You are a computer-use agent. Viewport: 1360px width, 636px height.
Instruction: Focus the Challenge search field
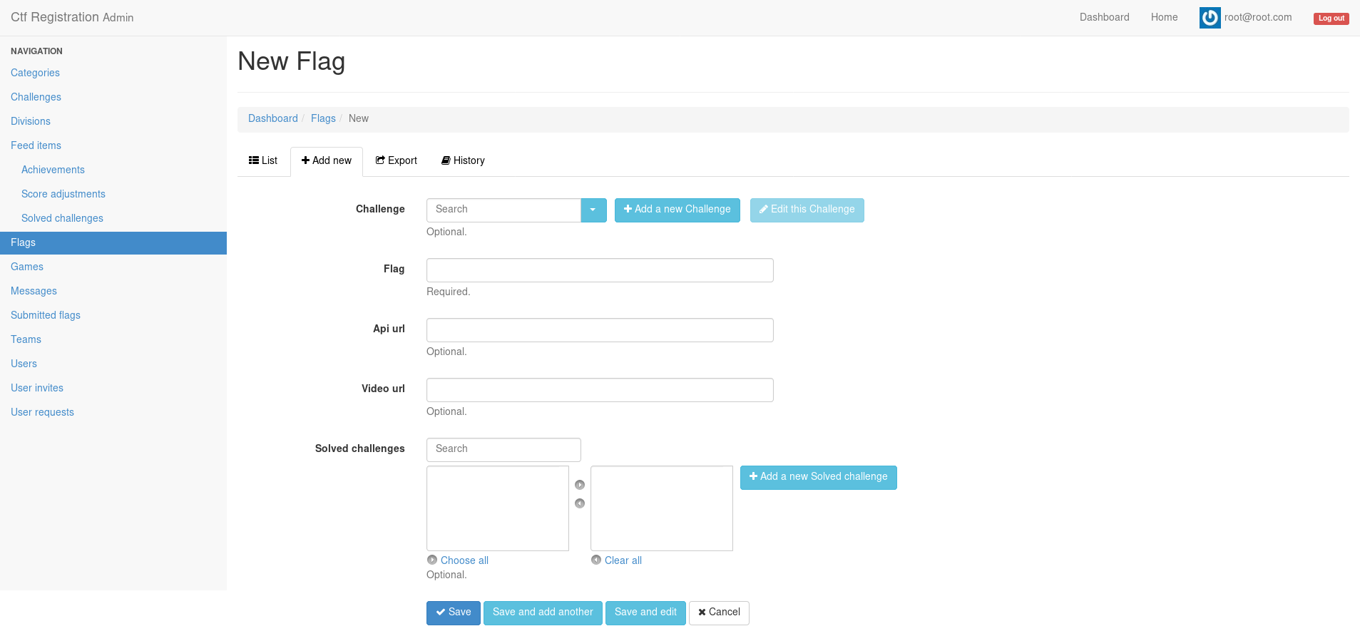[x=503, y=210]
